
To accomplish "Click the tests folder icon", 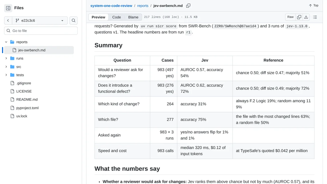I will click(x=12, y=75).
